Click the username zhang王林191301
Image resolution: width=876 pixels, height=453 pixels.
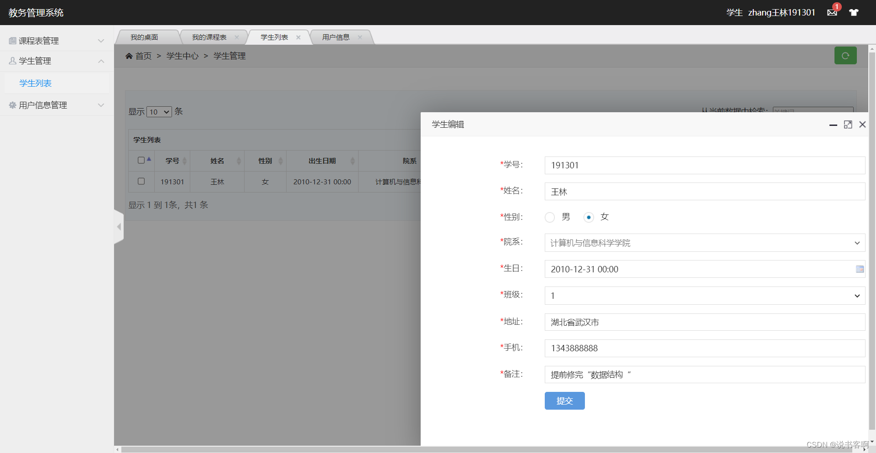click(782, 13)
